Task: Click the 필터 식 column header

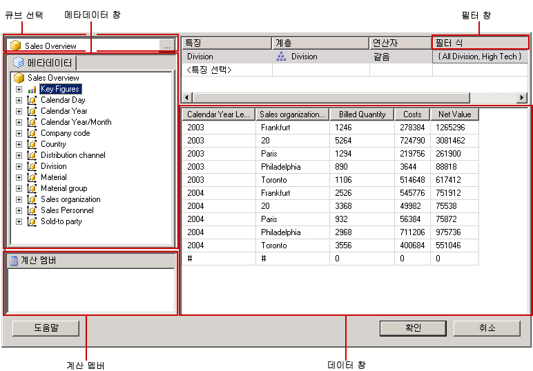Action: coord(481,43)
